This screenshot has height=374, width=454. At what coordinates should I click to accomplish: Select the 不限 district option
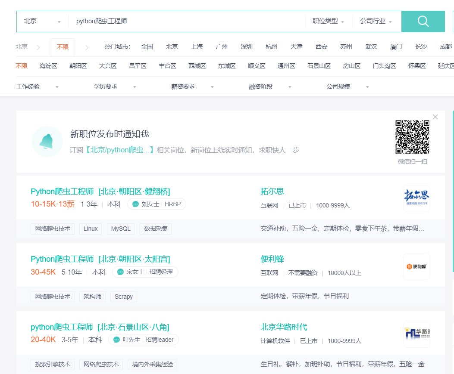pos(22,66)
